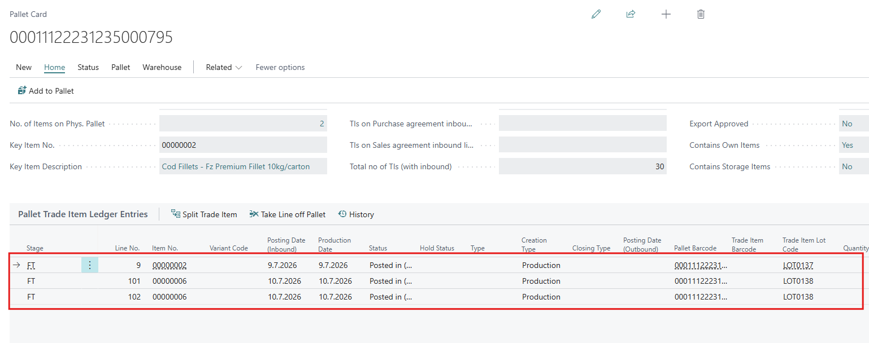
Task: Click the Key Item No. field
Action: [243, 145]
